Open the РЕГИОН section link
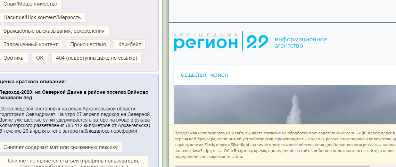Viewport: 396px width, 167px height. pos(219,75)
